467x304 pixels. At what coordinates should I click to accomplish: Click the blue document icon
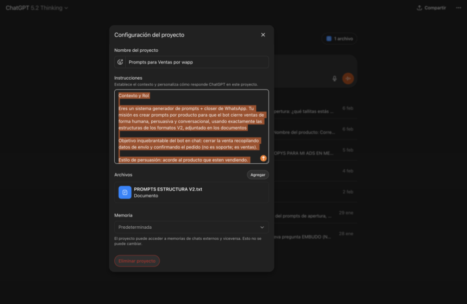coord(125,193)
